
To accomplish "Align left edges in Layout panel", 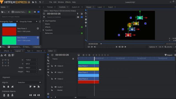I will [x=4, y=87].
